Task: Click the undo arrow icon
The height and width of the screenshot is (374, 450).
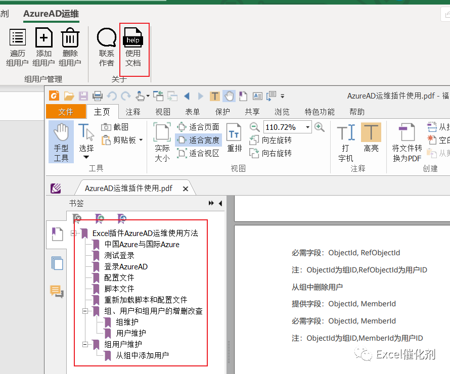Action: 112,96
